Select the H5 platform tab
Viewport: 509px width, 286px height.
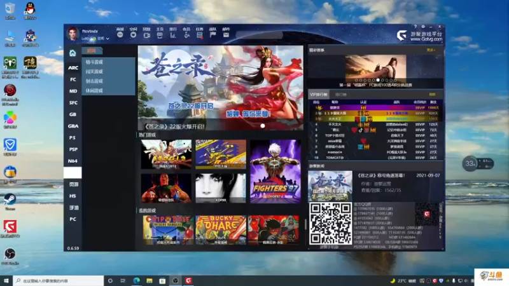pyautogui.click(x=73, y=196)
